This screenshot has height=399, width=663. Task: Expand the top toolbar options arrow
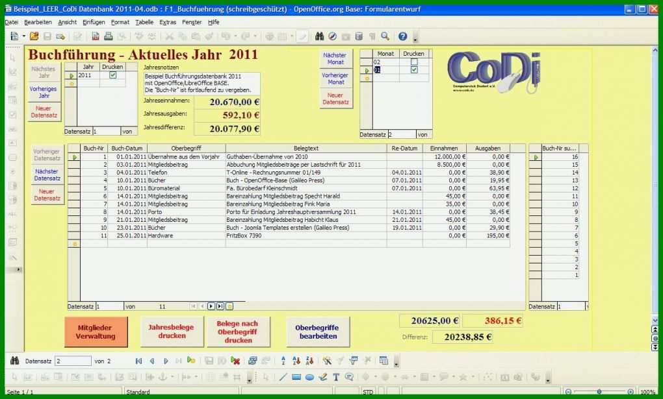tap(415, 38)
